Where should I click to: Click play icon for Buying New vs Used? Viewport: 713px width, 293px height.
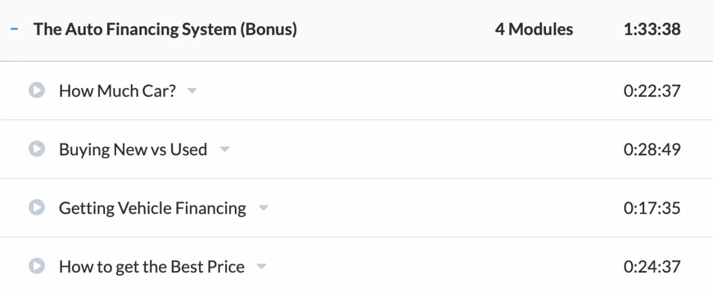(x=37, y=149)
